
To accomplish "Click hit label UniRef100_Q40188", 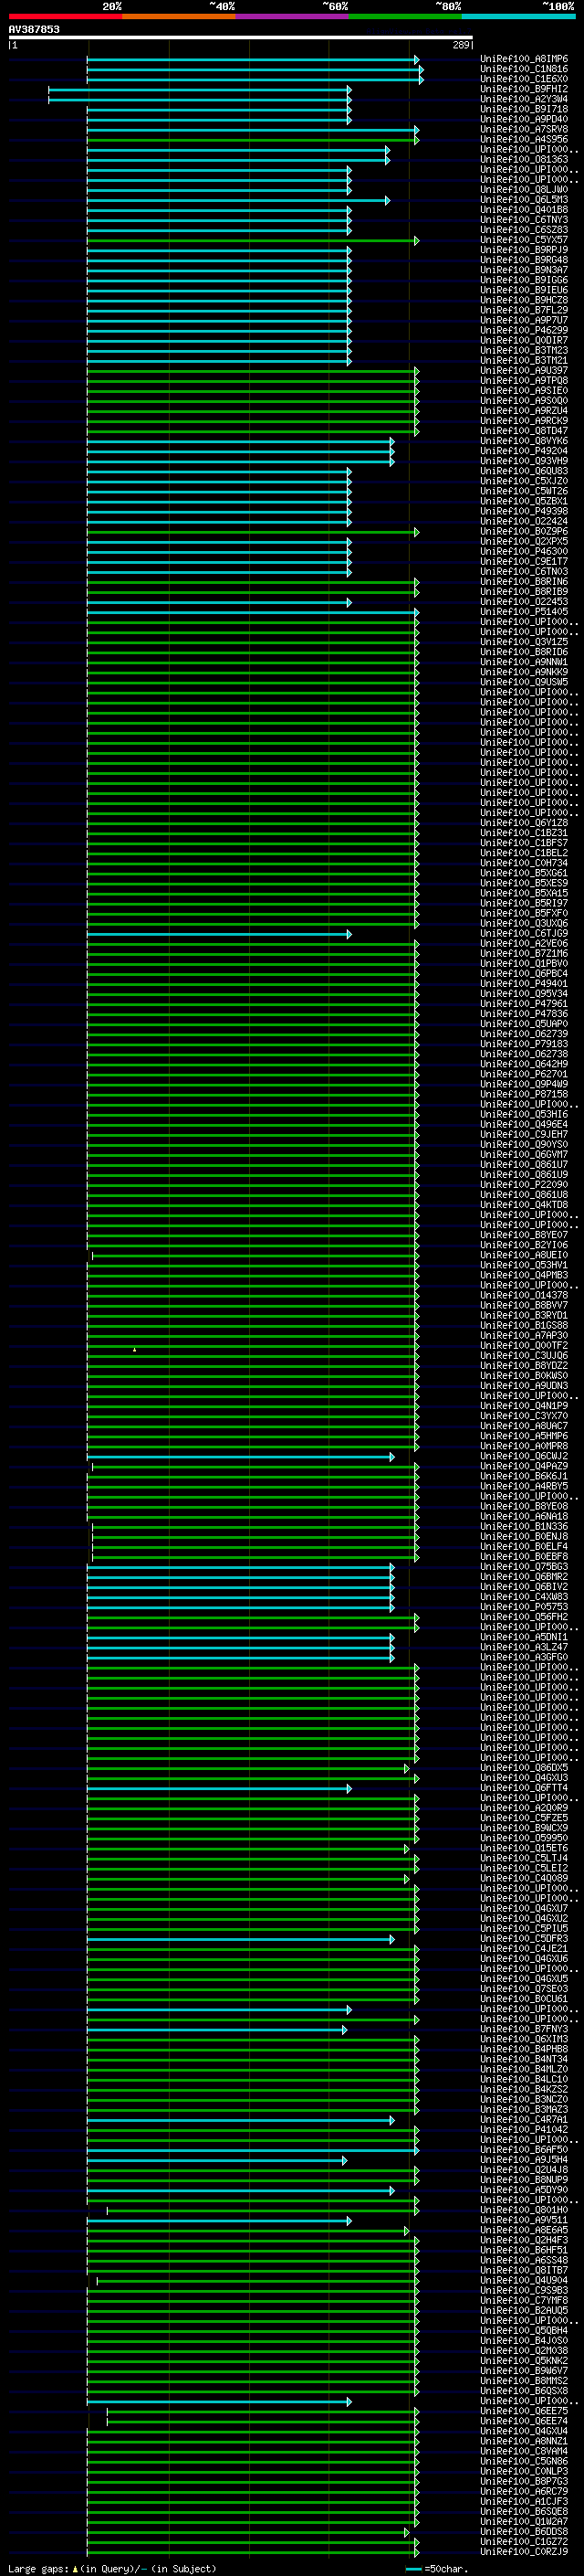I will (524, 209).
